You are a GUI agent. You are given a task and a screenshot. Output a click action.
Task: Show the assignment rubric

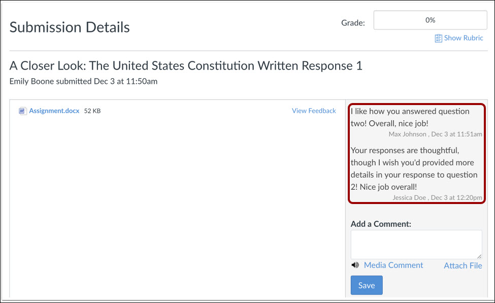pos(462,38)
